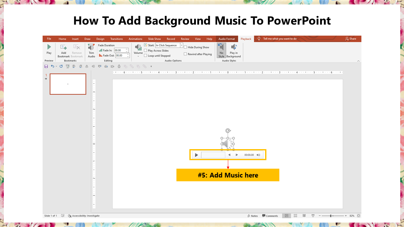The width and height of the screenshot is (404, 227).
Task: Switch to the Animations tab
Action: (135, 39)
